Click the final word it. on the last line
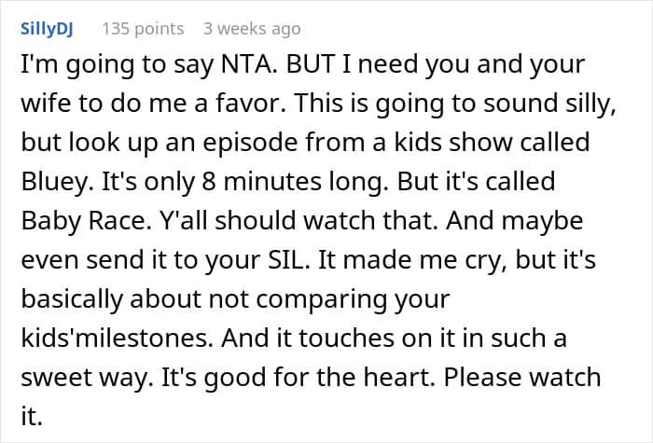This screenshot has width=653, height=443. pos(32,416)
